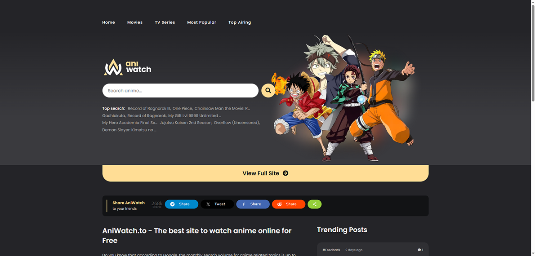Select Top Airing in the navigation
The width and height of the screenshot is (535, 256).
tap(240, 22)
